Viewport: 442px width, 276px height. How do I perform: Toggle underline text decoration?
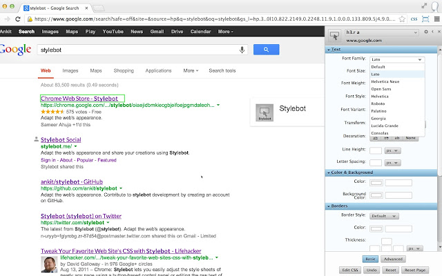[375, 138]
